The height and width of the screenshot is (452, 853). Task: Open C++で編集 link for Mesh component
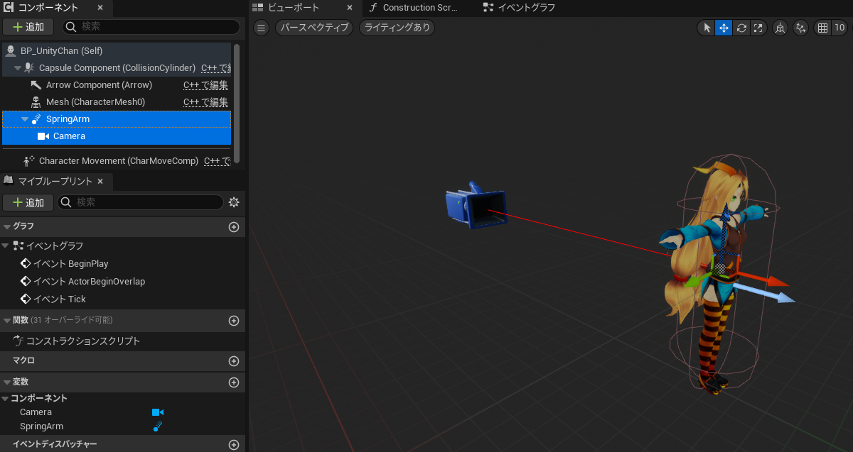[x=205, y=102]
